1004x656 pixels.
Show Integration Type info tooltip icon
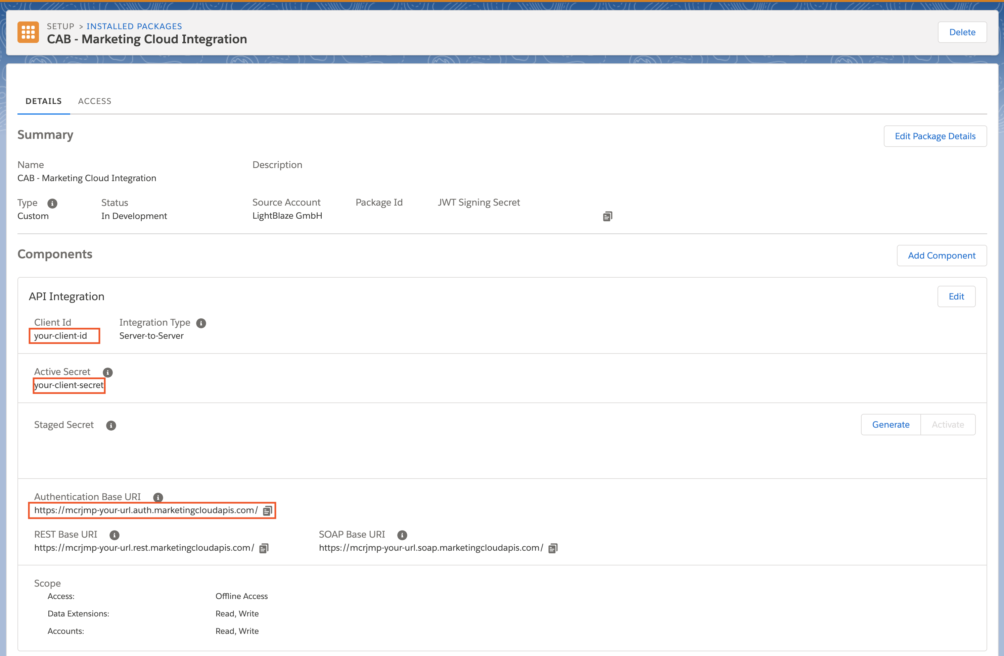coord(201,323)
